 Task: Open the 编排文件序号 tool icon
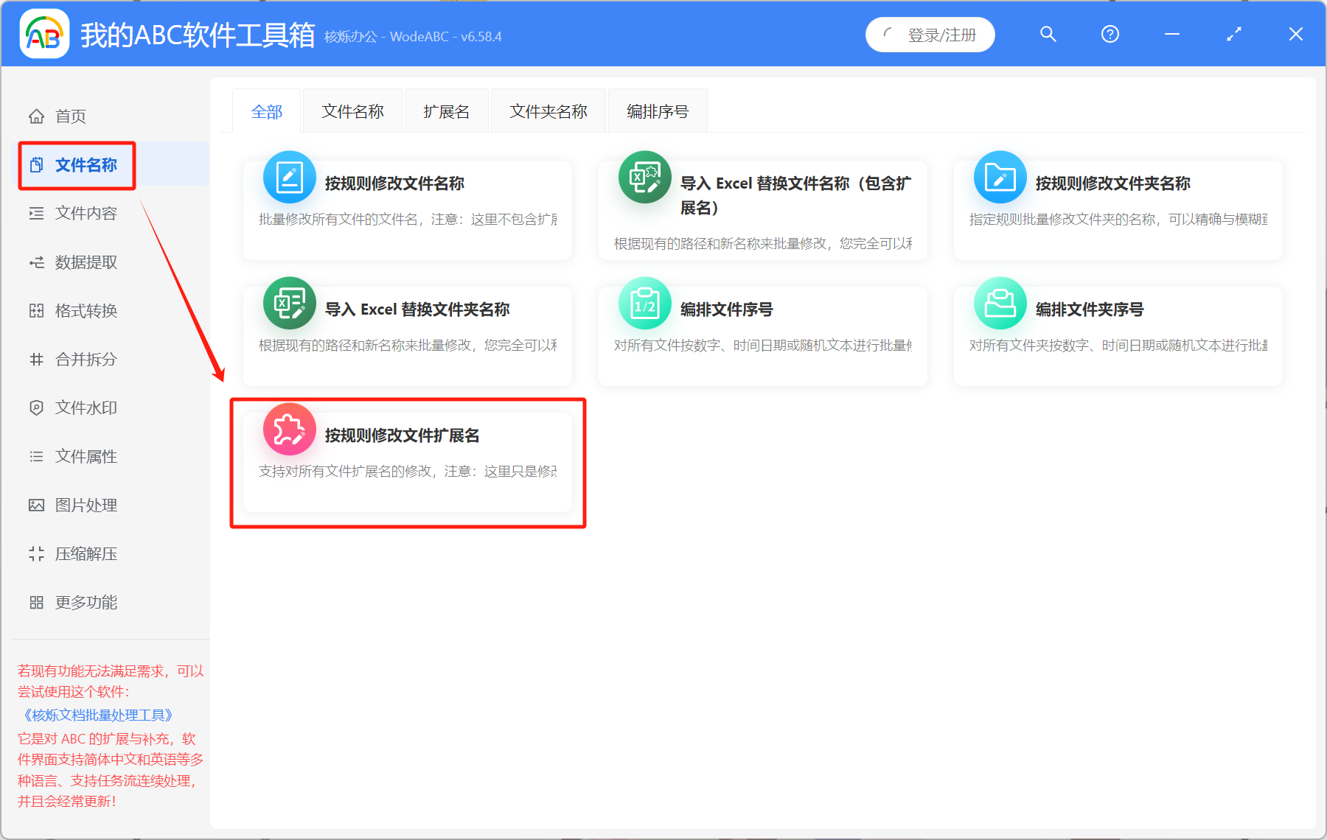pos(644,303)
